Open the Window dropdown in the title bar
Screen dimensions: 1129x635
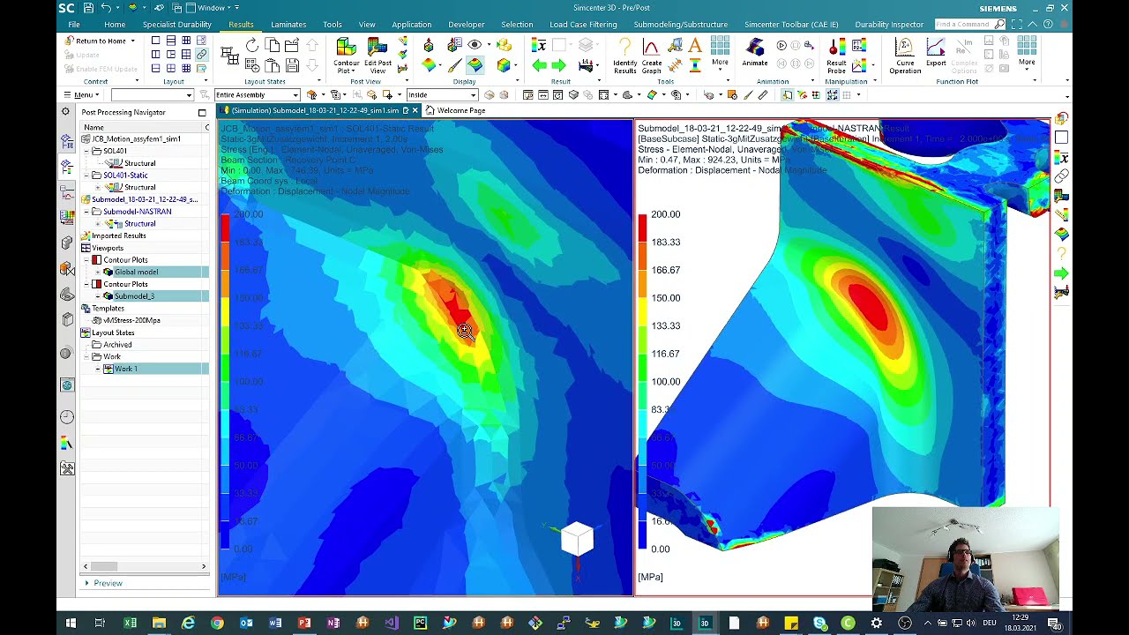[x=211, y=7]
